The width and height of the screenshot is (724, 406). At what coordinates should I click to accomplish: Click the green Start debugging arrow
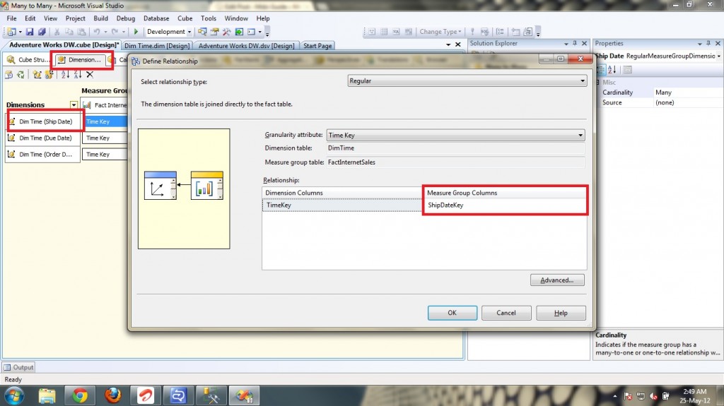click(136, 32)
